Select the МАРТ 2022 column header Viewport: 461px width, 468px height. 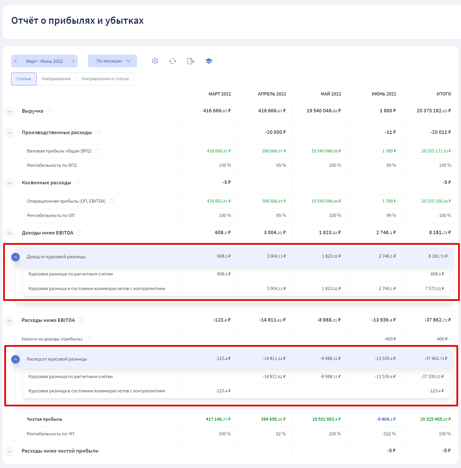pyautogui.click(x=220, y=94)
